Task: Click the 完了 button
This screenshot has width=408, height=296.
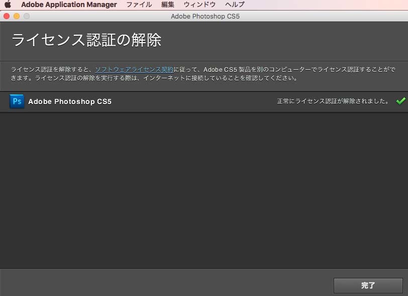Action: click(368, 285)
